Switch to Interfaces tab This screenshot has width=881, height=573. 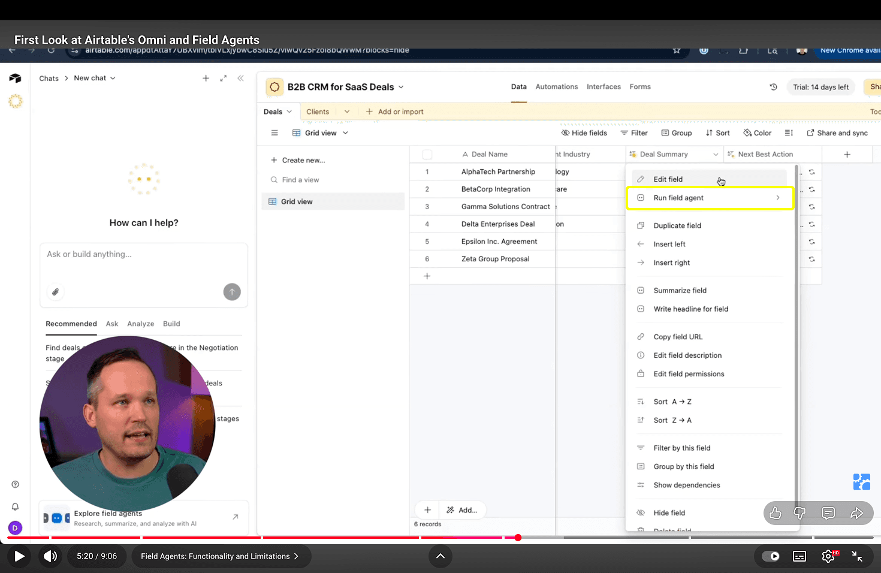pos(604,87)
